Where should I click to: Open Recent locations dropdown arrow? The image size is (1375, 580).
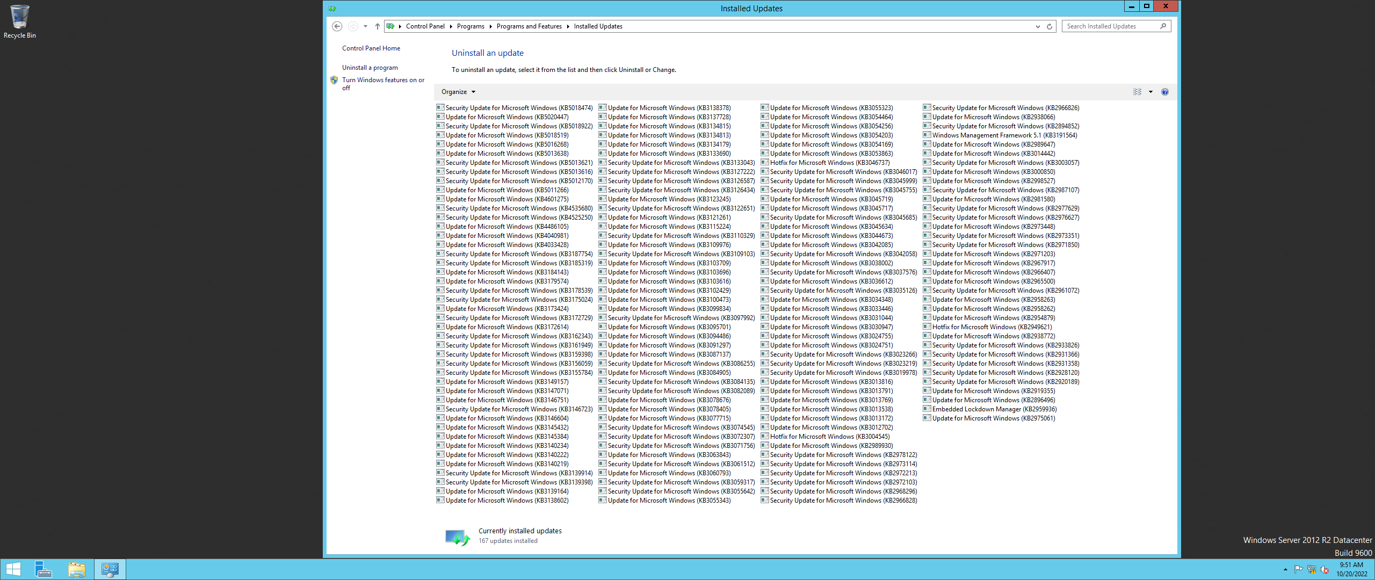click(x=365, y=26)
